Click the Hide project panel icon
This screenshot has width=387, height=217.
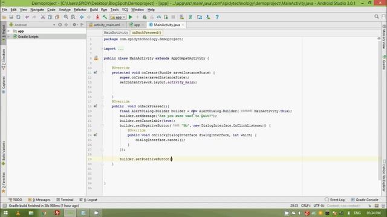click(x=82, y=25)
